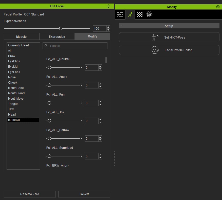Click the Fcl_ALL_Fun slider right arrow
The height and width of the screenshot is (200, 222).
click(x=81, y=103)
